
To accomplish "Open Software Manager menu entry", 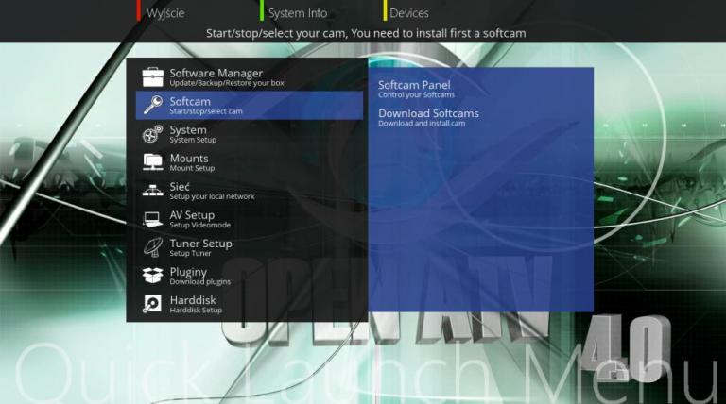I will click(x=250, y=77).
